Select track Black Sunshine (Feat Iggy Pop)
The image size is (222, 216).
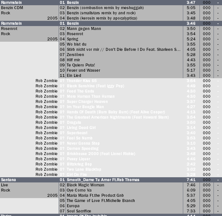(96, 86)
